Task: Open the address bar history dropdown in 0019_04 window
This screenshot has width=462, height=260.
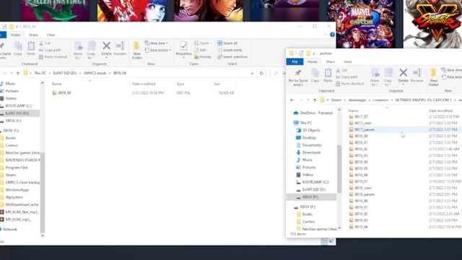Action: [252, 73]
